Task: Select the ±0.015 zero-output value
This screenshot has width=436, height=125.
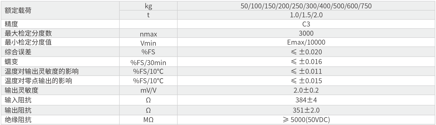Action: pyautogui.click(x=306, y=81)
